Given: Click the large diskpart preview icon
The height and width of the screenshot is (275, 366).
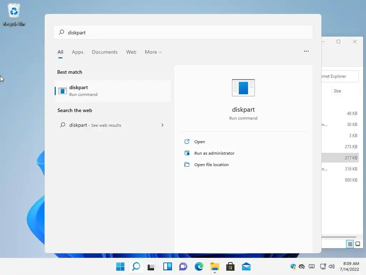Looking at the screenshot, I should click(243, 88).
